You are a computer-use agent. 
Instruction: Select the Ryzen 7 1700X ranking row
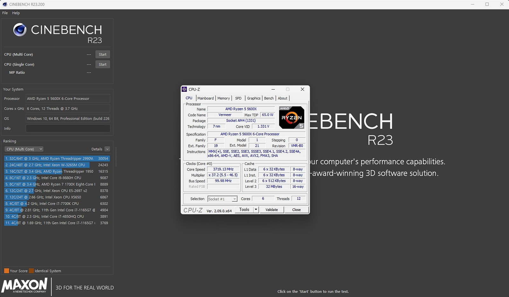click(57, 184)
